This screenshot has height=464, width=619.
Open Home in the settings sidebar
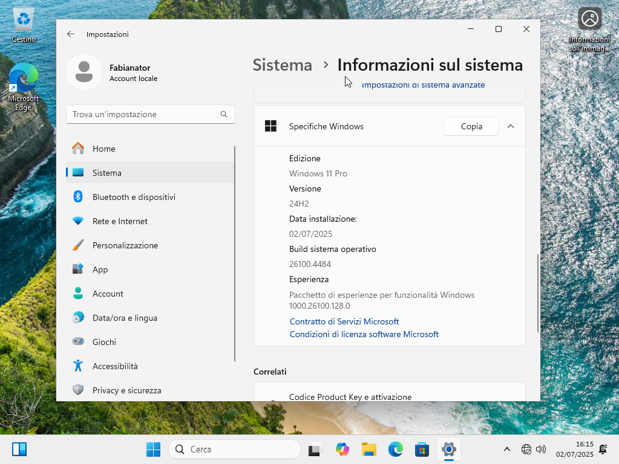(150, 149)
